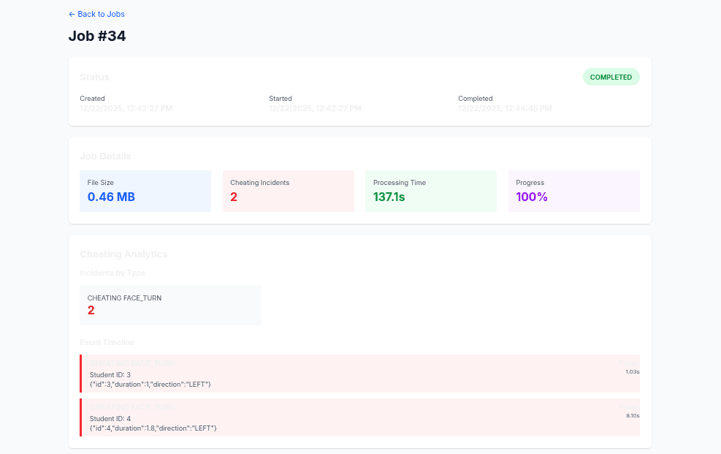Click the CHEATING FACE_TURN incident type label

click(125, 298)
